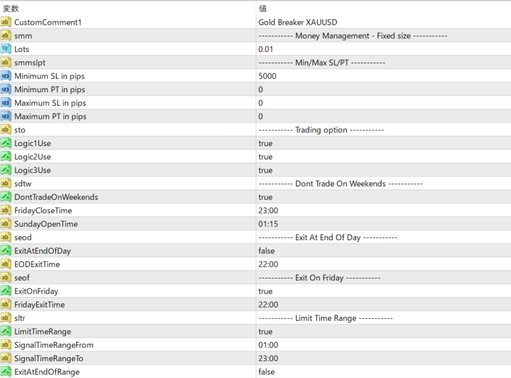Toggle the ExitOnFriday true value
Viewport: 511px width, 378px height.
(265, 291)
